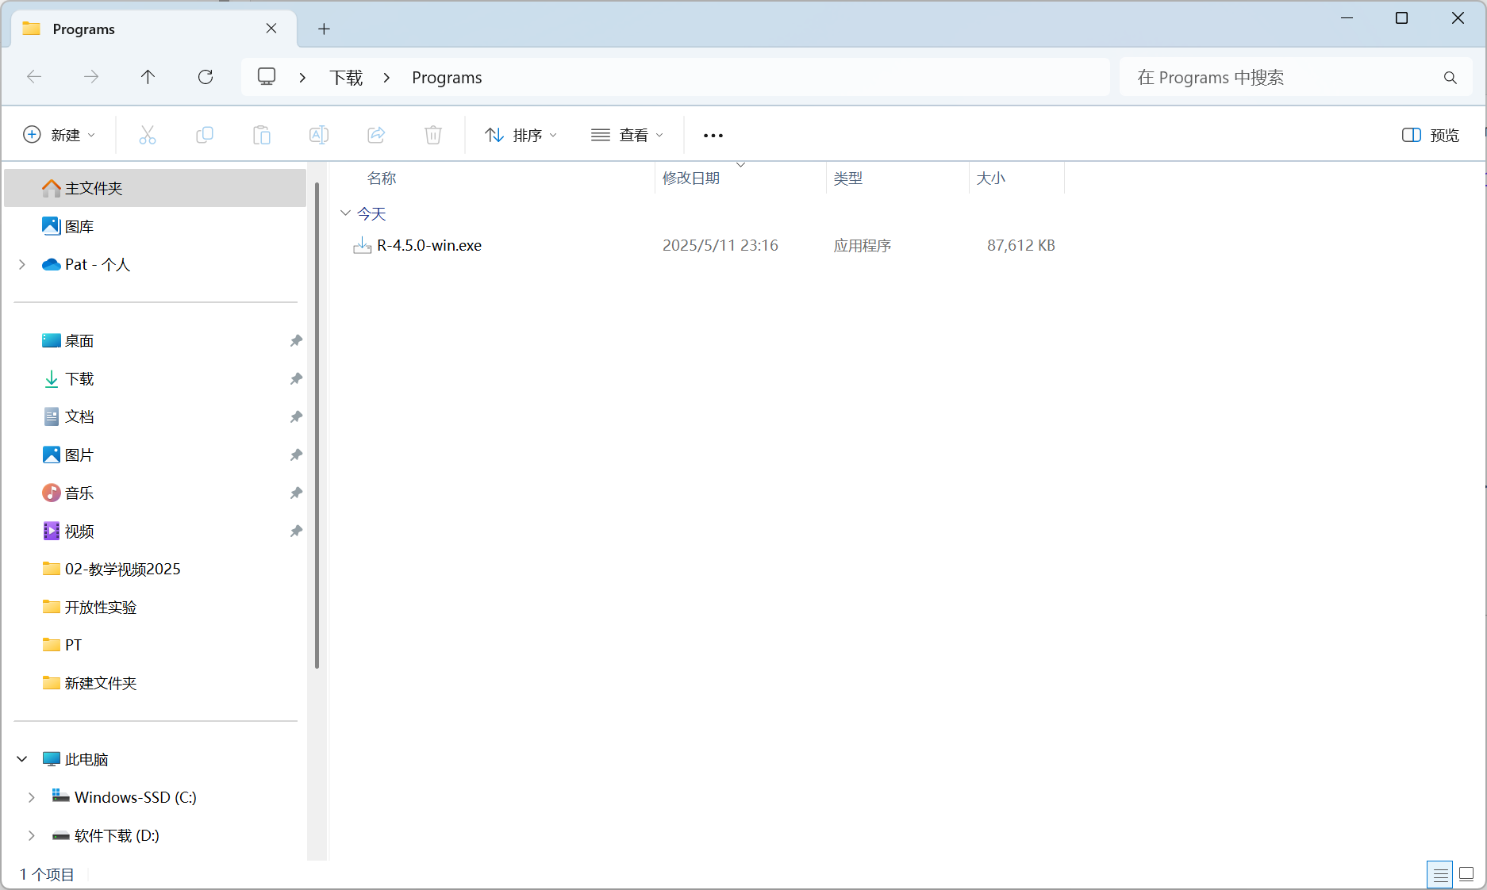Go up one folder level
Screen dimensions: 1487x890
coord(148,77)
